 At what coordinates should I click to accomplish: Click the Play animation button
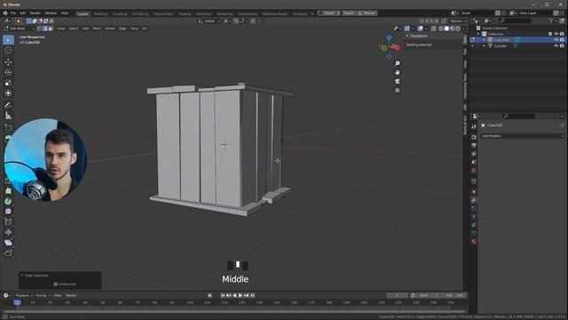[241, 295]
